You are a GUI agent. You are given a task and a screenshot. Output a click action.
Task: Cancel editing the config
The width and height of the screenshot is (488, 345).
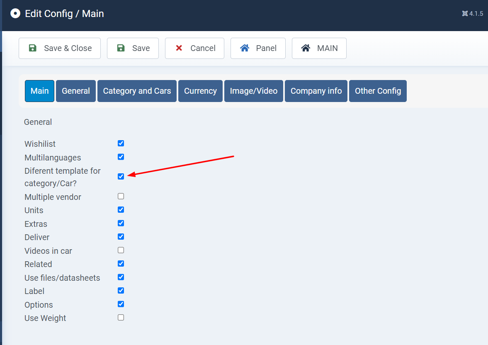[194, 48]
